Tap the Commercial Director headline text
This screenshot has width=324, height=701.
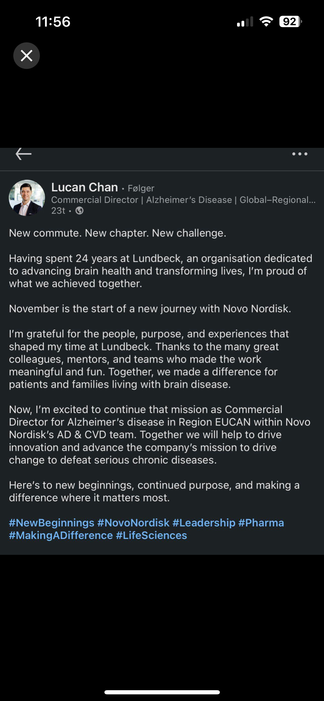click(183, 200)
